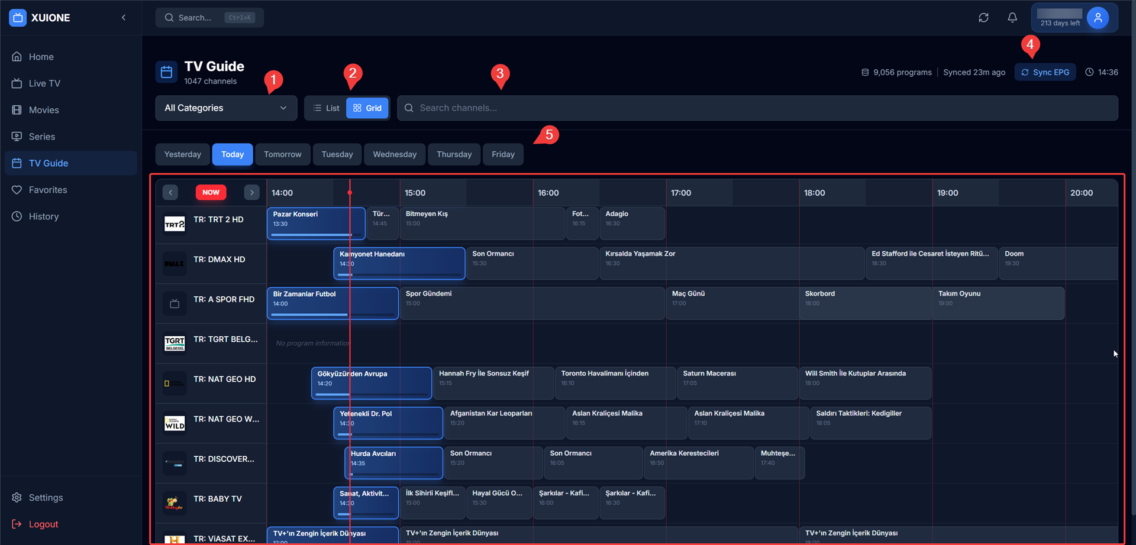1136x545 pixels.
Task: Switch guide to Grid view
Action: click(367, 108)
